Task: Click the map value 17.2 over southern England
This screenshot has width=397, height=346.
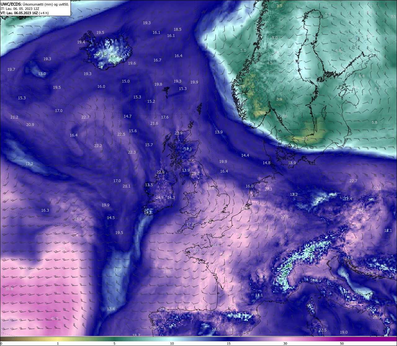Action: tap(190, 224)
